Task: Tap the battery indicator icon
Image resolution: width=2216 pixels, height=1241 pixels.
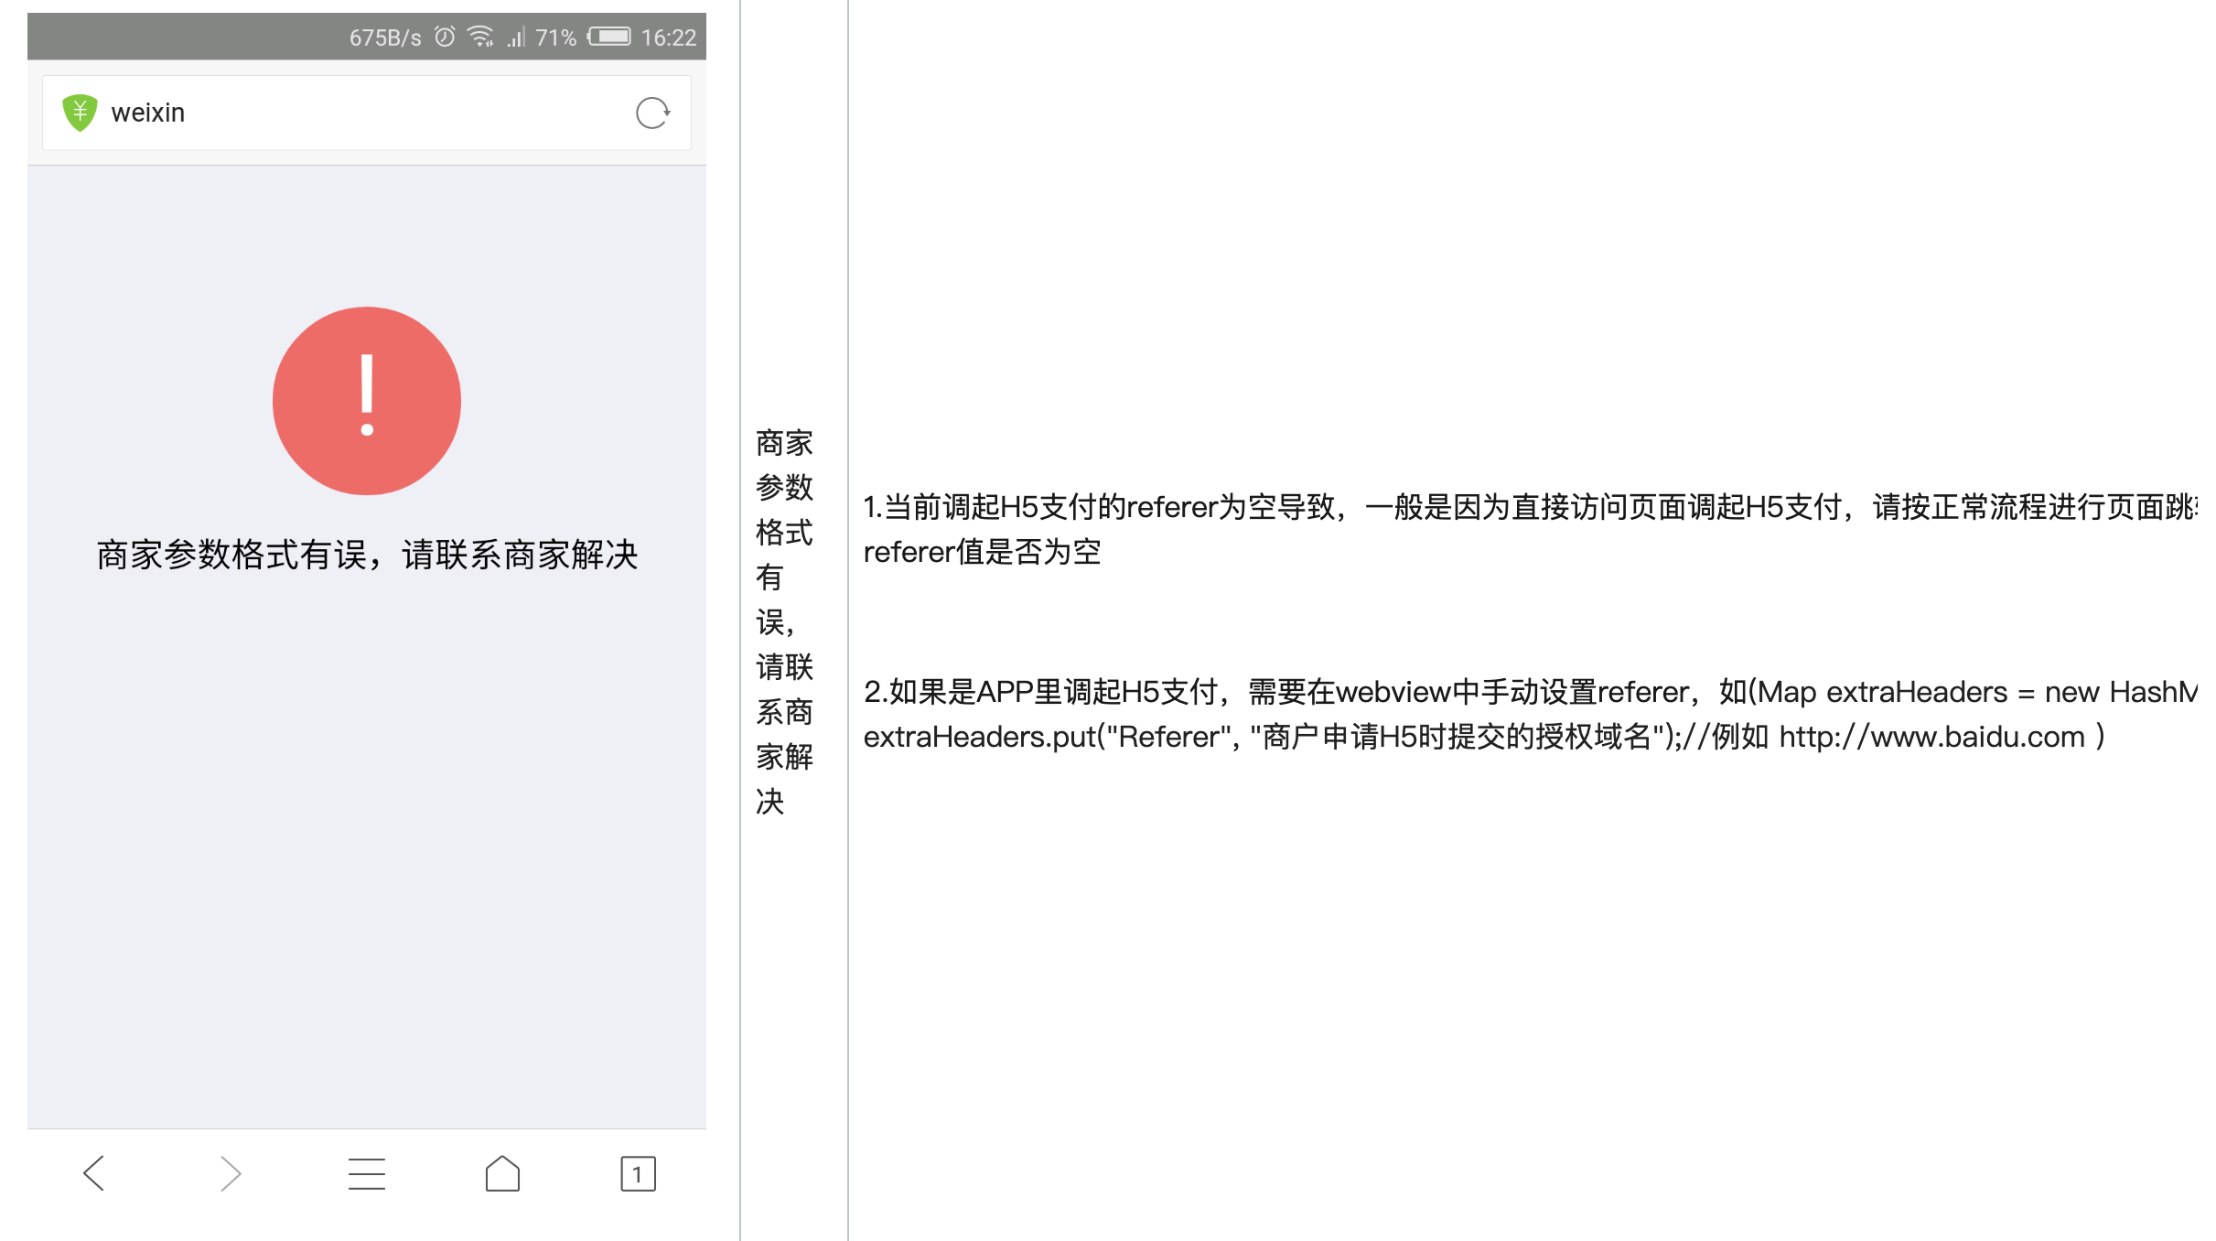Action: [x=609, y=37]
